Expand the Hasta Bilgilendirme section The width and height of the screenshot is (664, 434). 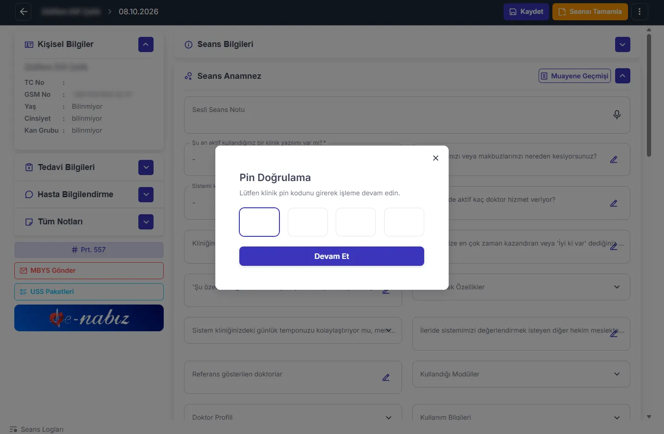click(x=146, y=194)
